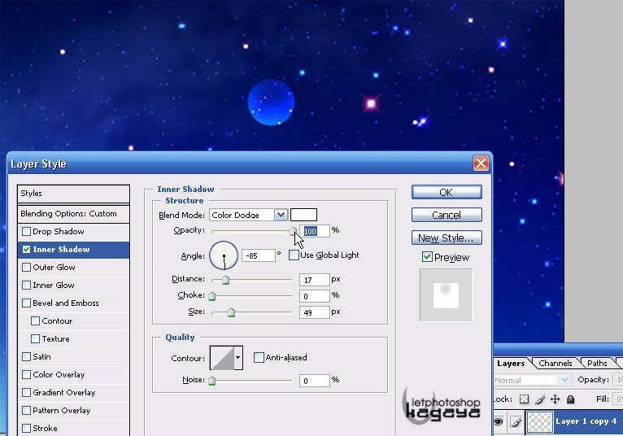Click the Distance slider handle
Screen dimensions: 623x436
(225, 280)
